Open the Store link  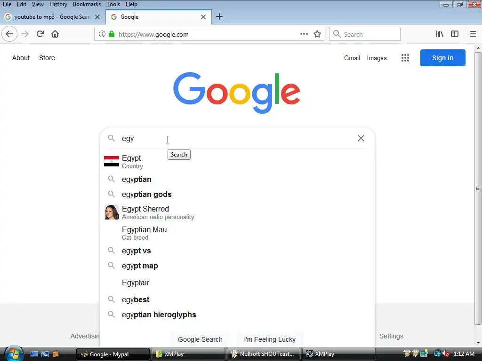point(47,58)
